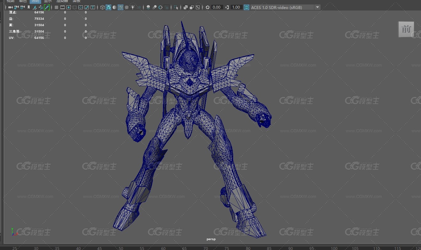Open the 显示 panel menu
The height and width of the screenshot is (250, 421).
click(48, 1)
